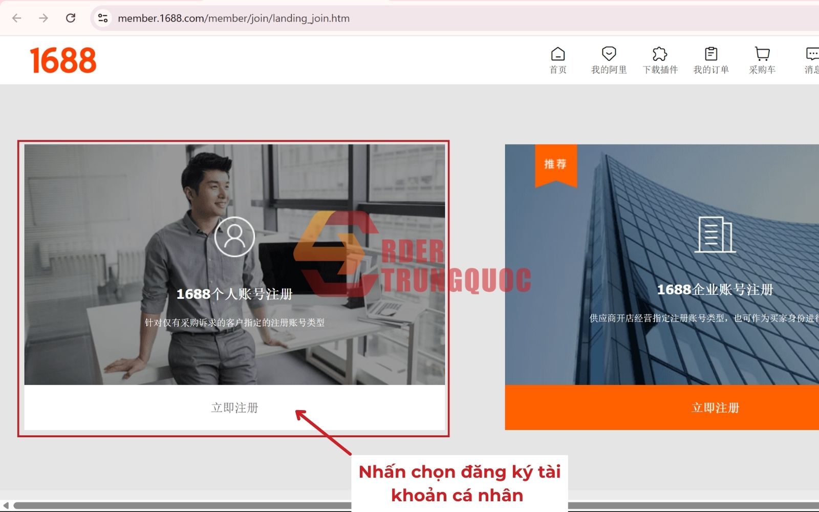Click the 供应商开店经营 description text
The image size is (819, 512).
click(x=704, y=318)
